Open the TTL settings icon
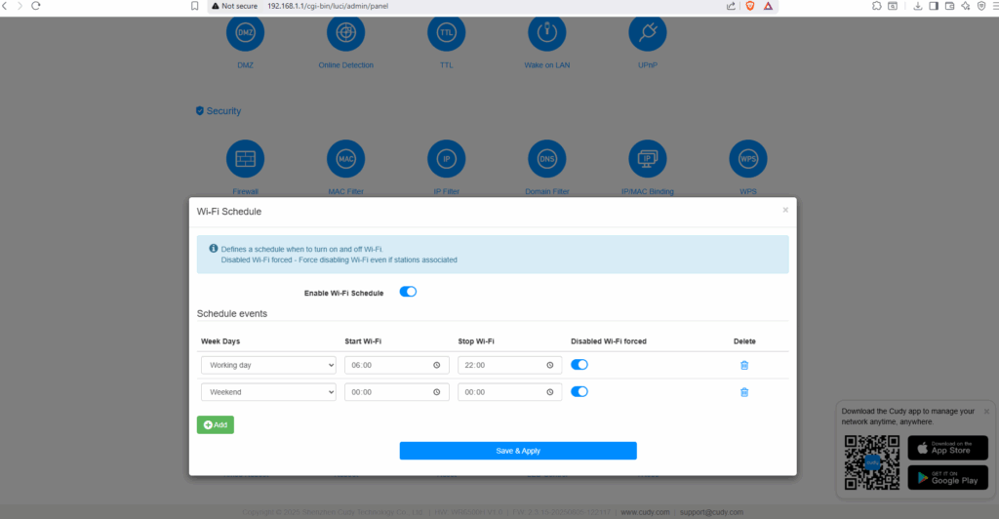999x519 pixels. pyautogui.click(x=447, y=33)
